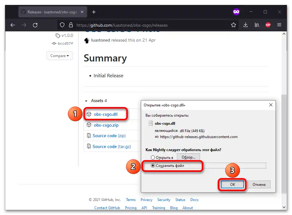The height and width of the screenshot is (215, 292).
Task: Collapse the Assets 4 section
Action: pos(96,101)
